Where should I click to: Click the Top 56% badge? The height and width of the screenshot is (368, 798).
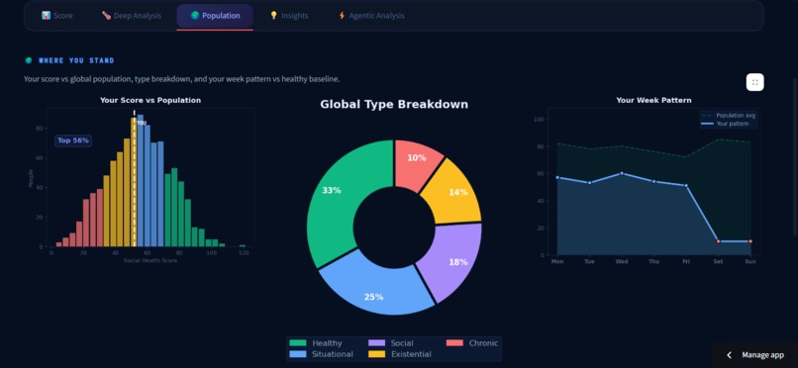coord(73,140)
